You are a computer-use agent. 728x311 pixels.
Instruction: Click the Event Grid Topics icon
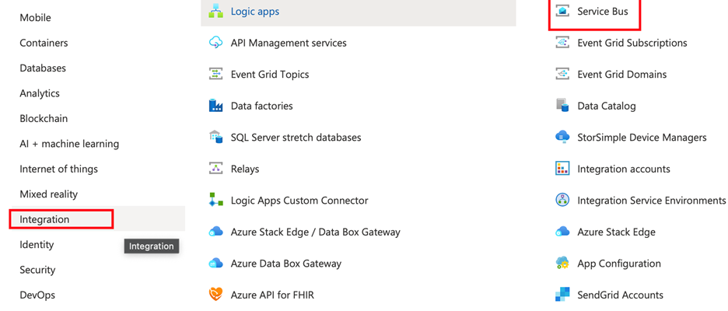point(216,75)
